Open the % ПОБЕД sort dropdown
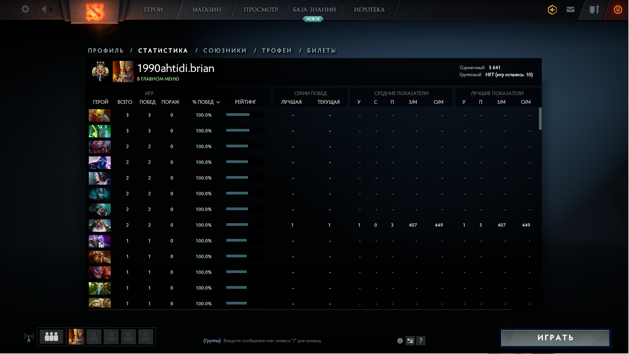The image size is (629, 354). pyautogui.click(x=206, y=102)
